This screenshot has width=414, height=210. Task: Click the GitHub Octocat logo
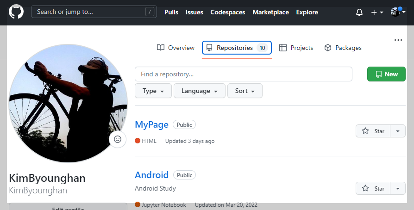click(16, 12)
